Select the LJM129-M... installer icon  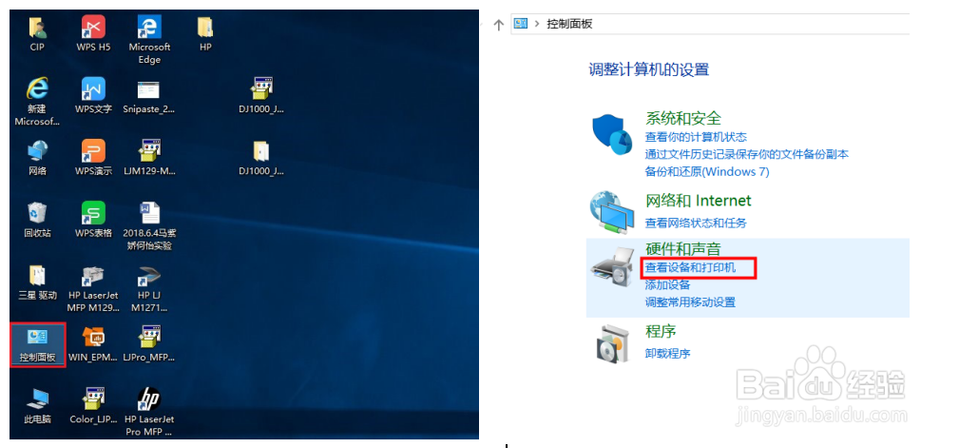pos(149,158)
